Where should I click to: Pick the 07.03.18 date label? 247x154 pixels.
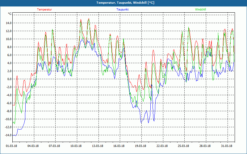coord(55,146)
